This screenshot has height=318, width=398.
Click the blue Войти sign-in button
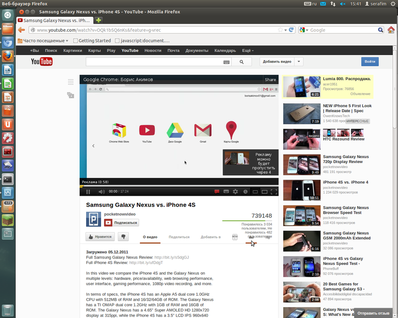[370, 62]
